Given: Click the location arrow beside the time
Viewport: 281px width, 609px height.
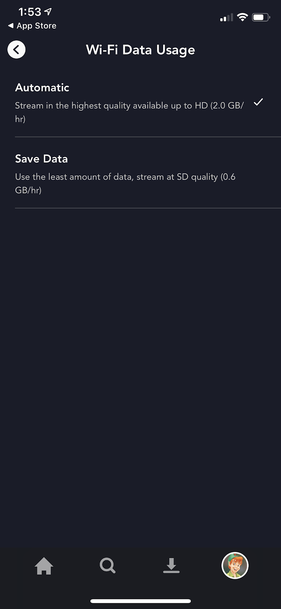Looking at the screenshot, I should coord(48,12).
